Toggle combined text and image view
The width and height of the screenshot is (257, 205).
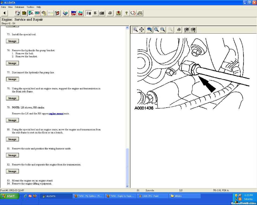click(89, 13)
